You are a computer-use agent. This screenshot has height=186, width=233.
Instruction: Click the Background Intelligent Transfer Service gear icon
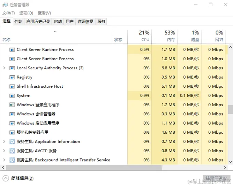pos(12,160)
